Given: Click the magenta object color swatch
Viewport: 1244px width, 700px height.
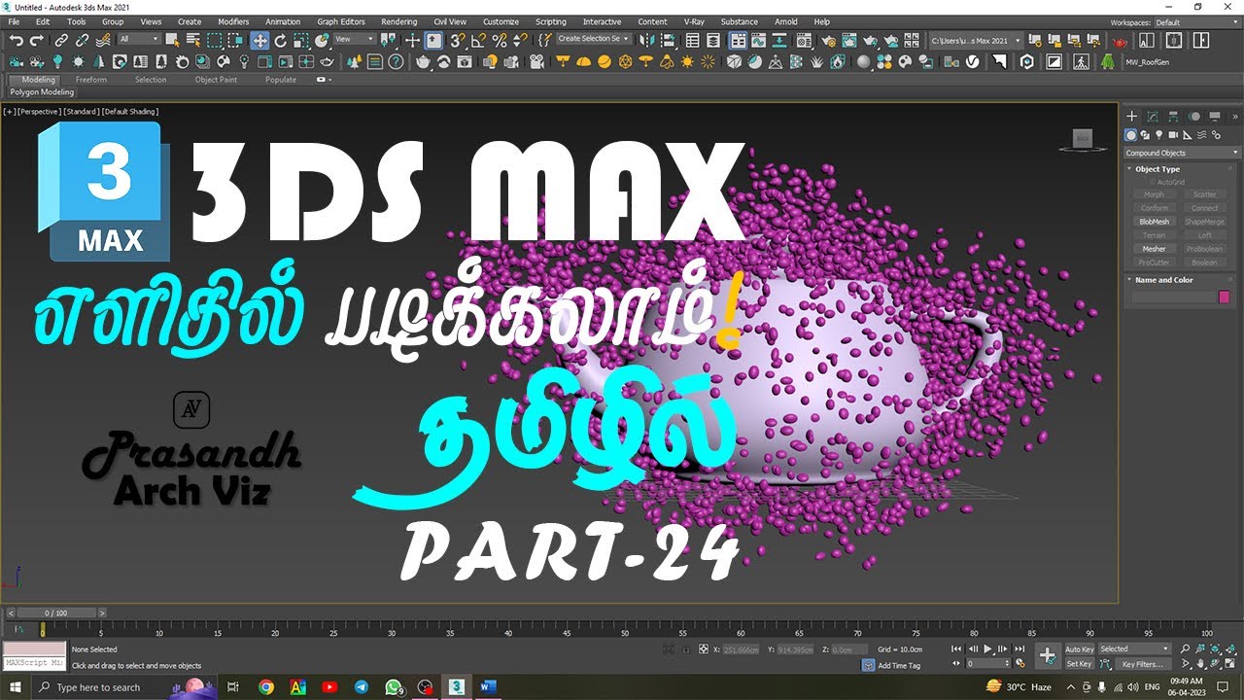Looking at the screenshot, I should click(x=1224, y=297).
